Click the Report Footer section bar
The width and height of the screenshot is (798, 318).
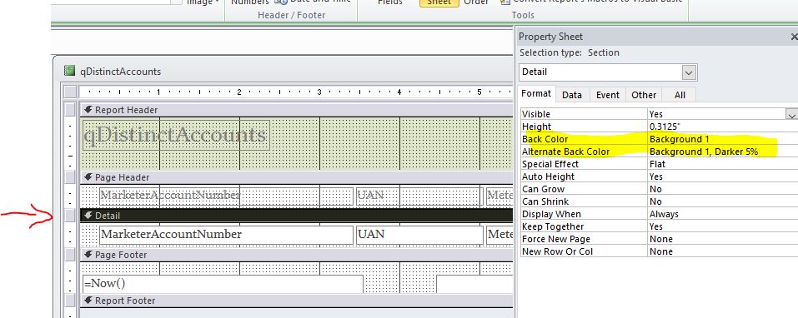296,301
